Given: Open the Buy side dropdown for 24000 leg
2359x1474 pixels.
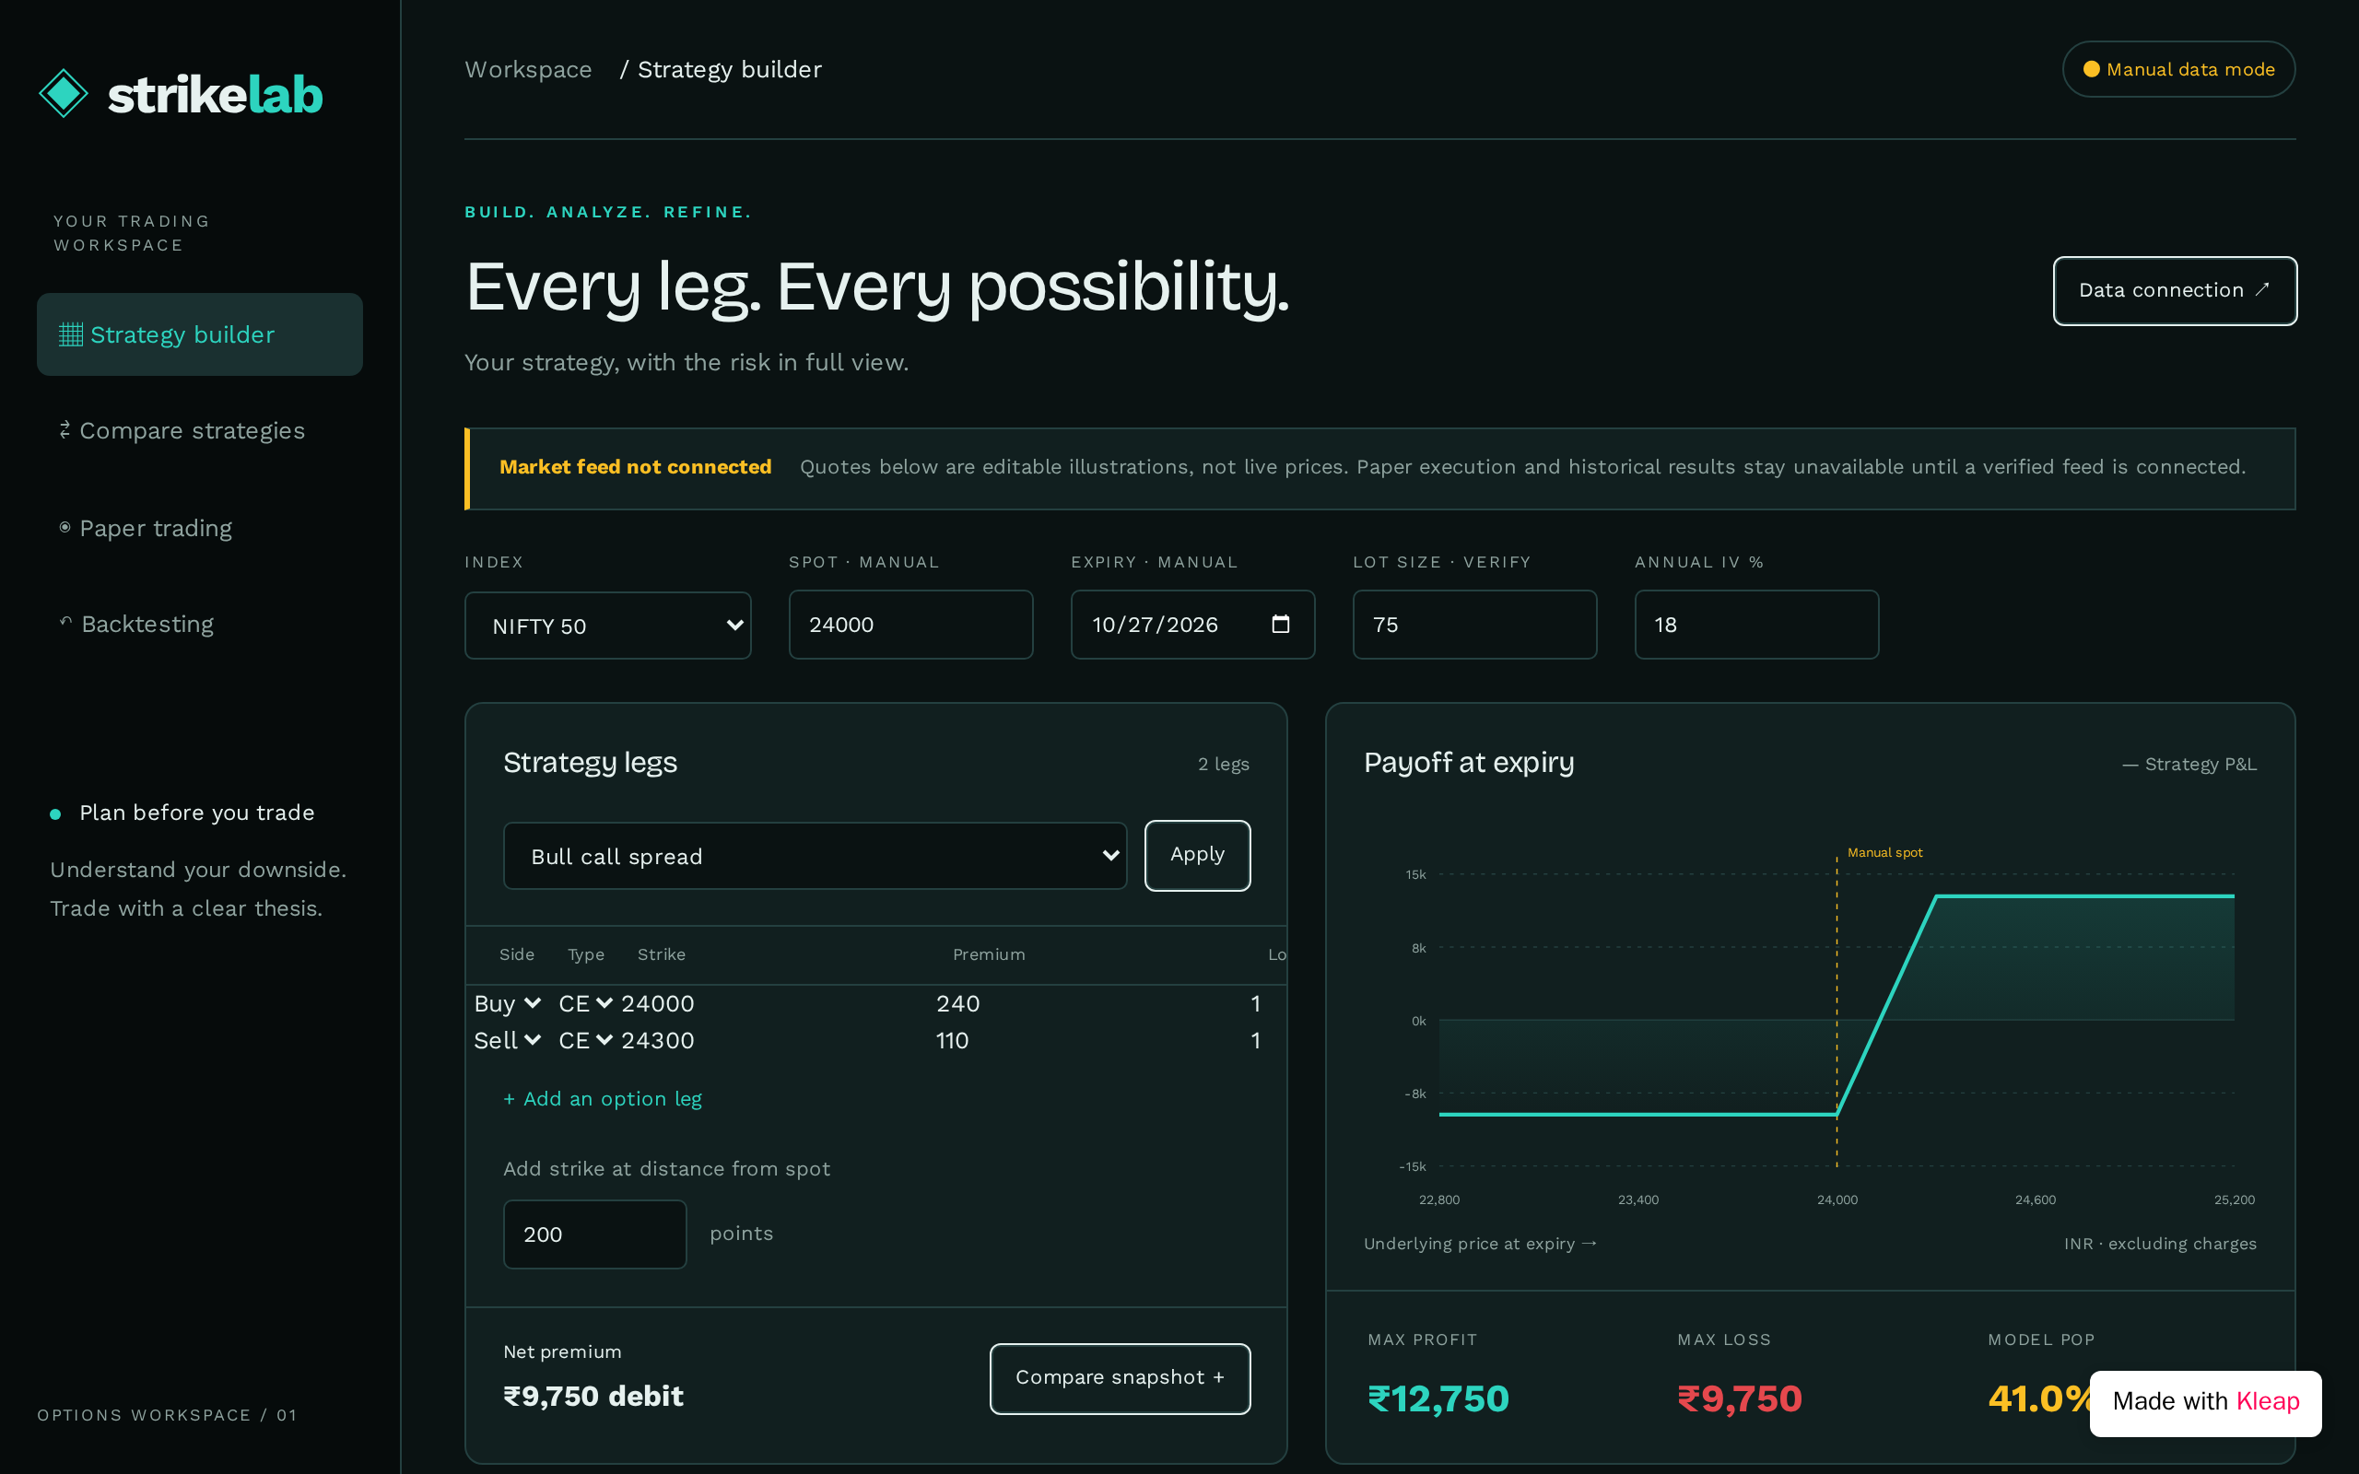Looking at the screenshot, I should pyautogui.click(x=507, y=1003).
